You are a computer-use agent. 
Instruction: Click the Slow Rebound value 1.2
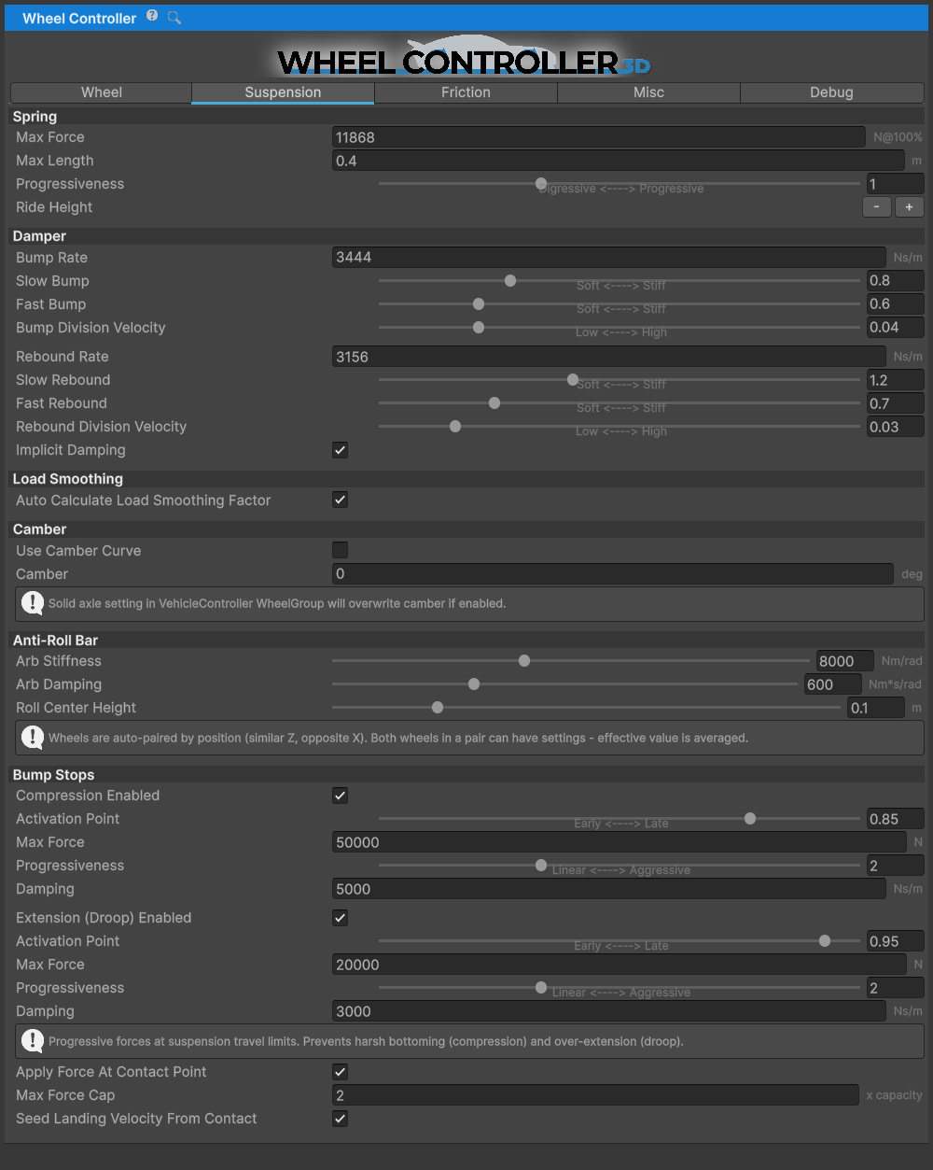click(895, 380)
